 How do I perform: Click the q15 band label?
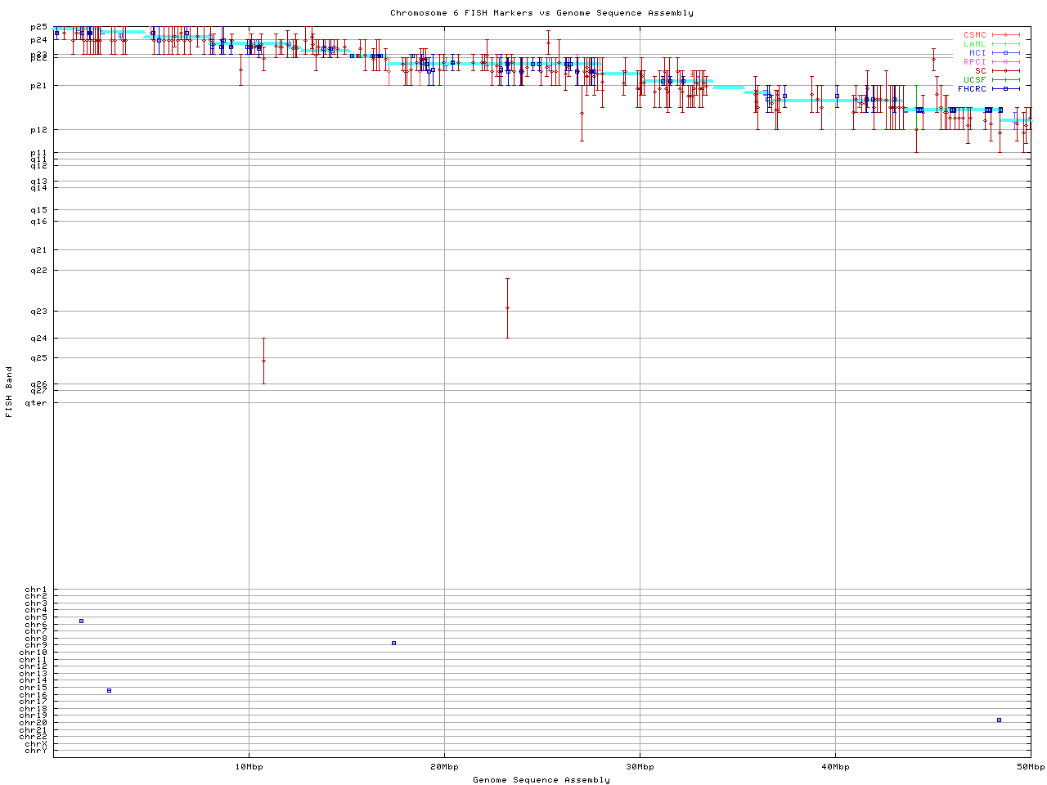coord(39,210)
